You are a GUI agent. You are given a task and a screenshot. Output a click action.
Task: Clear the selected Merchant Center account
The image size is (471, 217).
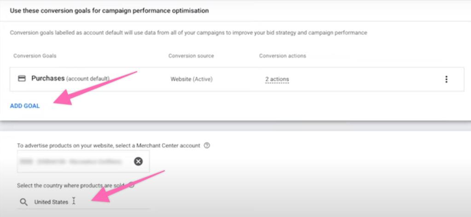138,161
